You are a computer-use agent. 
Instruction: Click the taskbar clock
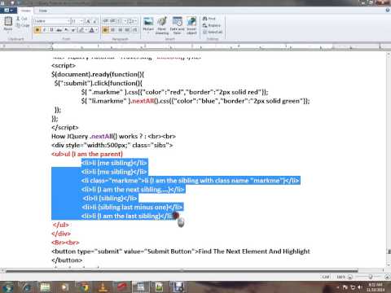click(x=376, y=287)
